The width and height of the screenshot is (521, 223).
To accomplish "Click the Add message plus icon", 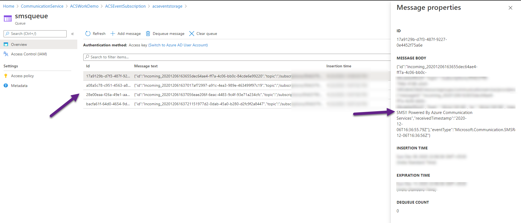I will (x=113, y=34).
